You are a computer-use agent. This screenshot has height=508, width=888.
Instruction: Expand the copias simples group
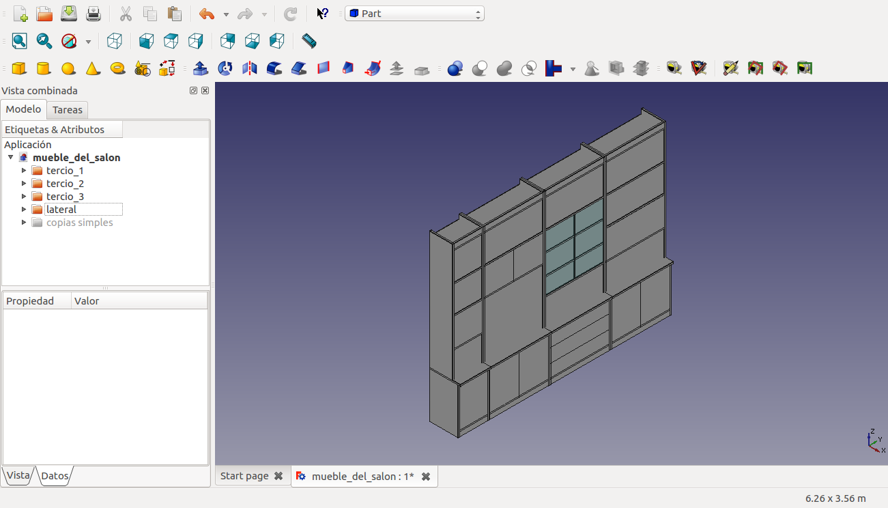[25, 223]
